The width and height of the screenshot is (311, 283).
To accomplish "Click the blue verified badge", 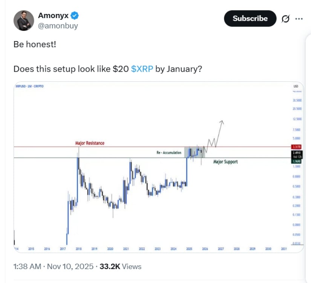I will click(75, 16).
